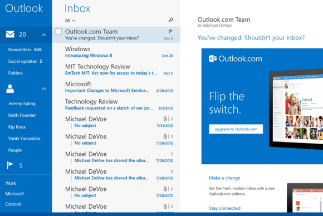The width and height of the screenshot is (323, 216).
Task: Click the people contact icon in sidebar
Action: [10, 89]
